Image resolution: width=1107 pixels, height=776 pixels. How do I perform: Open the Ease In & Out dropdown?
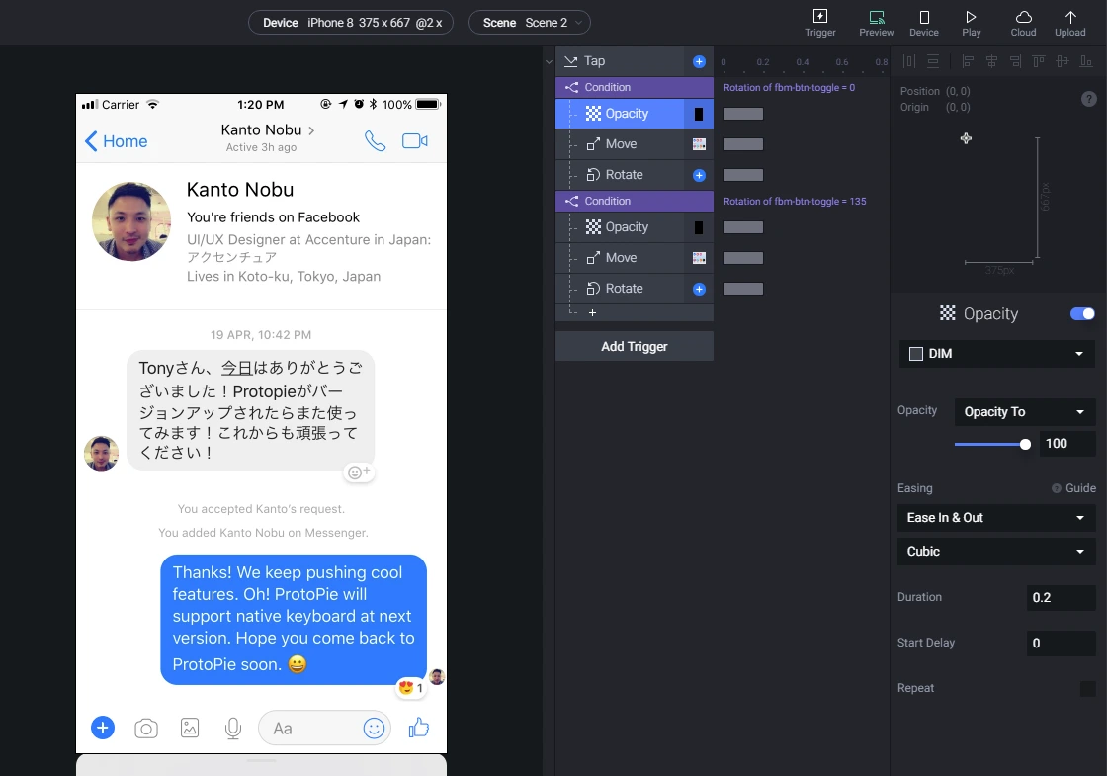click(x=996, y=518)
